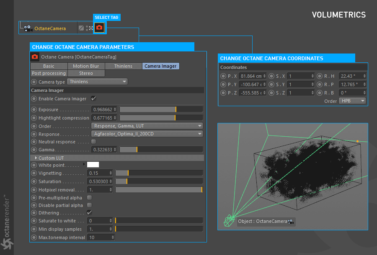377x255 pixels.
Task: Open the Basic tab
Action: 49,66
